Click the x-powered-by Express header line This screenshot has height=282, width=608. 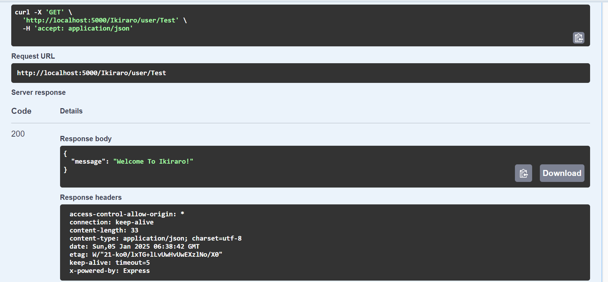(x=110, y=271)
